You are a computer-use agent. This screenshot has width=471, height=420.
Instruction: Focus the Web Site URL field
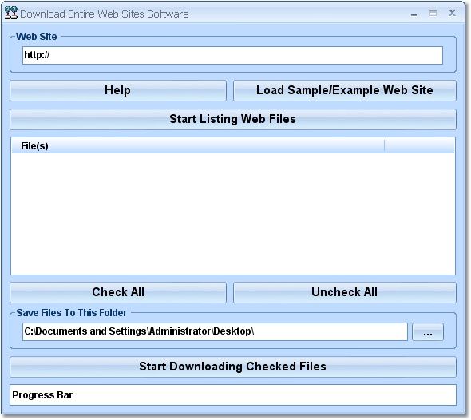[x=232, y=55]
